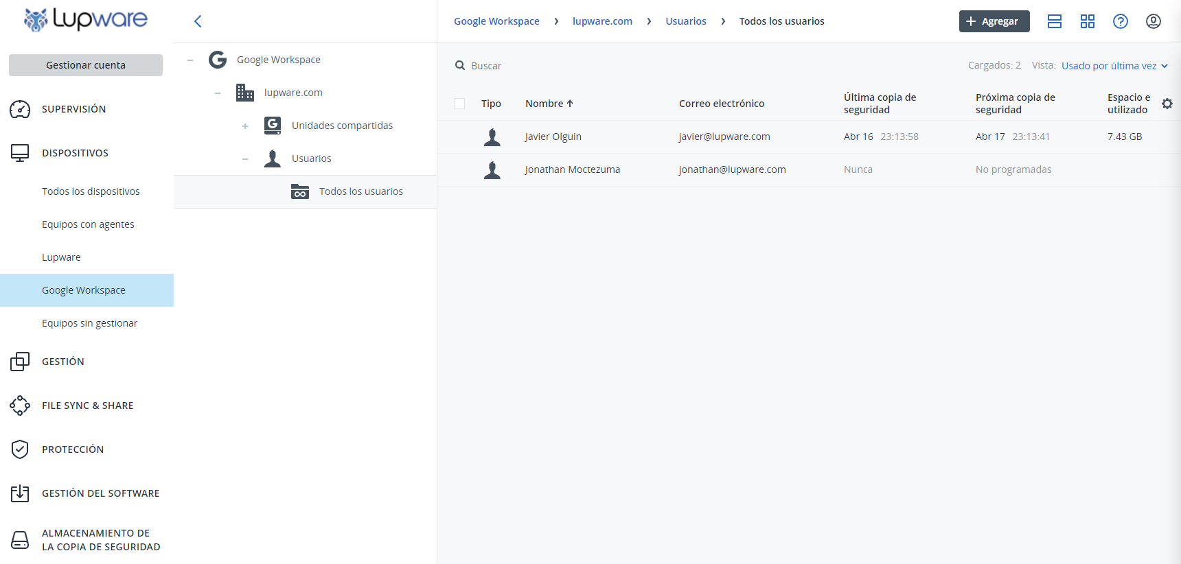Click the Próxima copia de seguridad header
Screen dimensions: 1181x564
[1016, 104]
